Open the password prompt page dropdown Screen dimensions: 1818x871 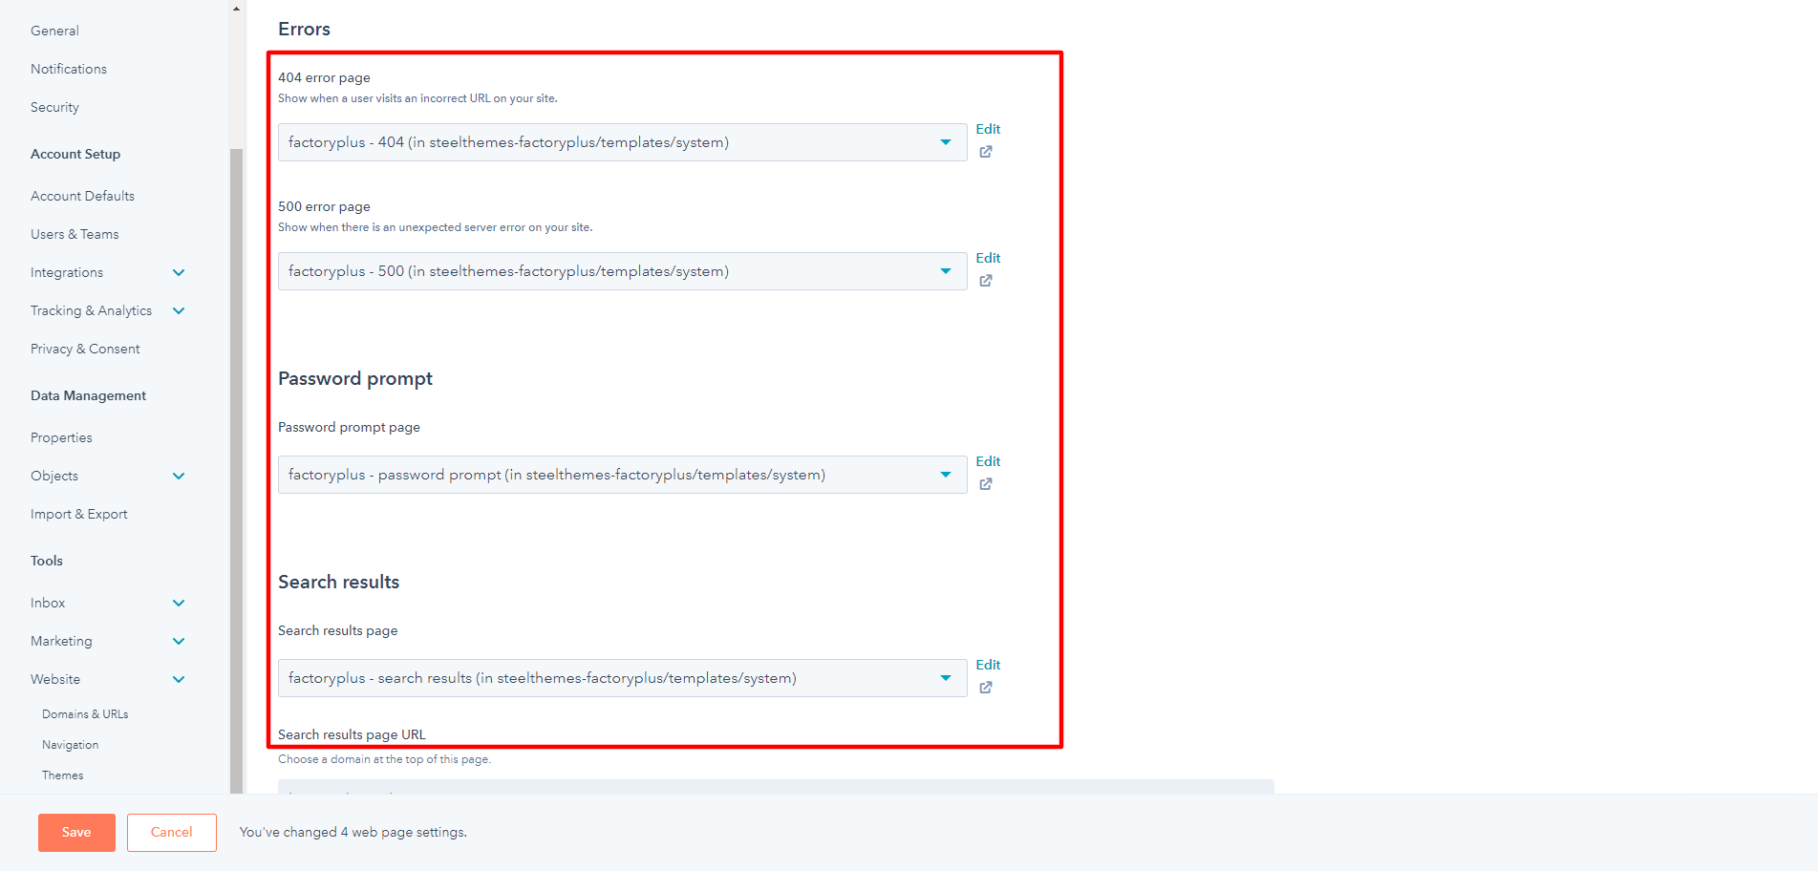tap(622, 475)
